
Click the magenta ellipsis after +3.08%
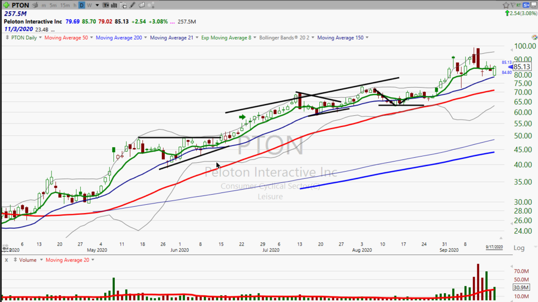pos(172,22)
